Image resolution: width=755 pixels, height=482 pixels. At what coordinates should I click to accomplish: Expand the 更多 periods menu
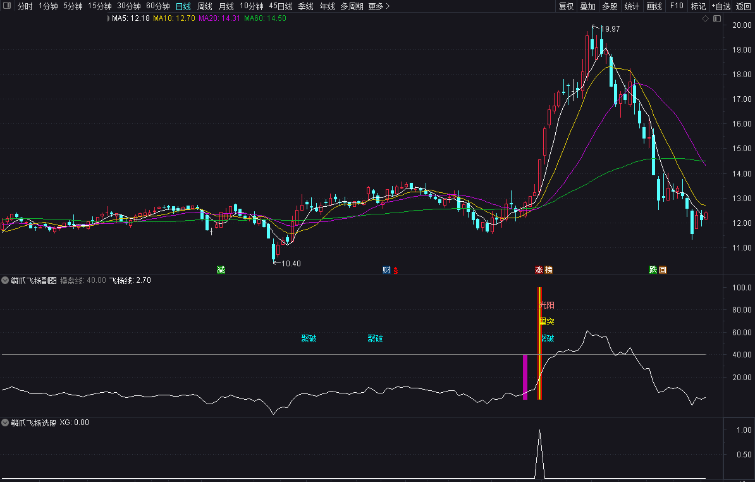[x=379, y=6]
